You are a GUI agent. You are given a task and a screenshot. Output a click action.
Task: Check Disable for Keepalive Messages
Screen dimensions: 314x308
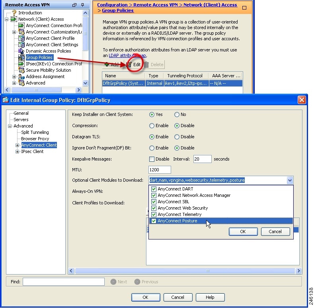point(152,159)
